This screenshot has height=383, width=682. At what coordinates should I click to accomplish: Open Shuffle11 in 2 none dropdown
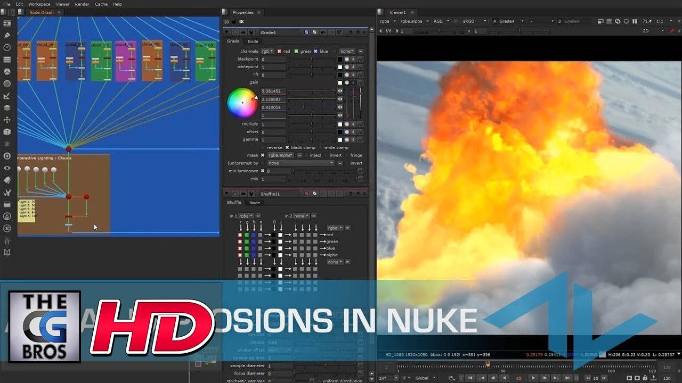(x=301, y=216)
